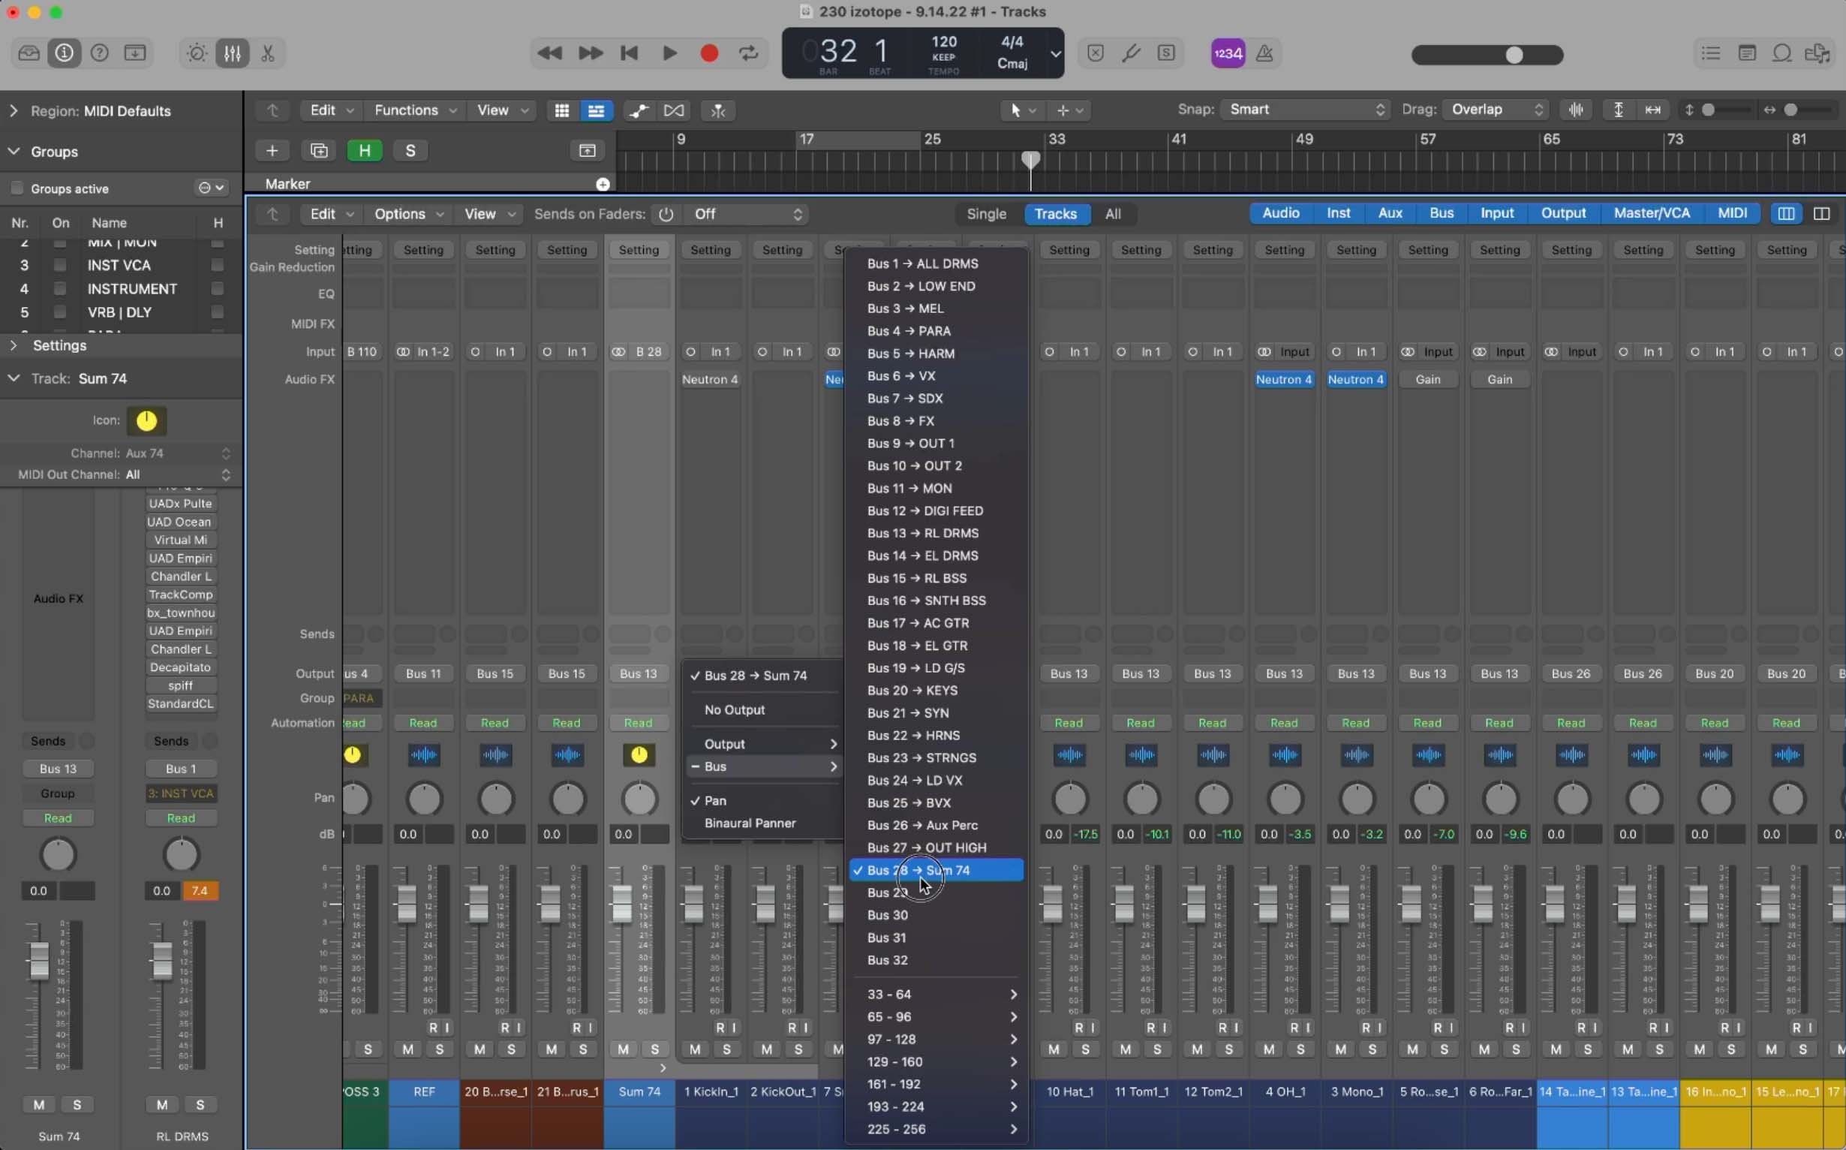Viewport: 1846px width, 1150px height.
Task: Toggle Smart Controls icon
Action: [197, 53]
